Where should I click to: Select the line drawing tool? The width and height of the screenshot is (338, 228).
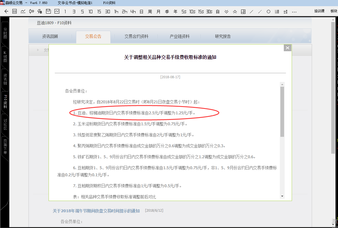point(252,12)
